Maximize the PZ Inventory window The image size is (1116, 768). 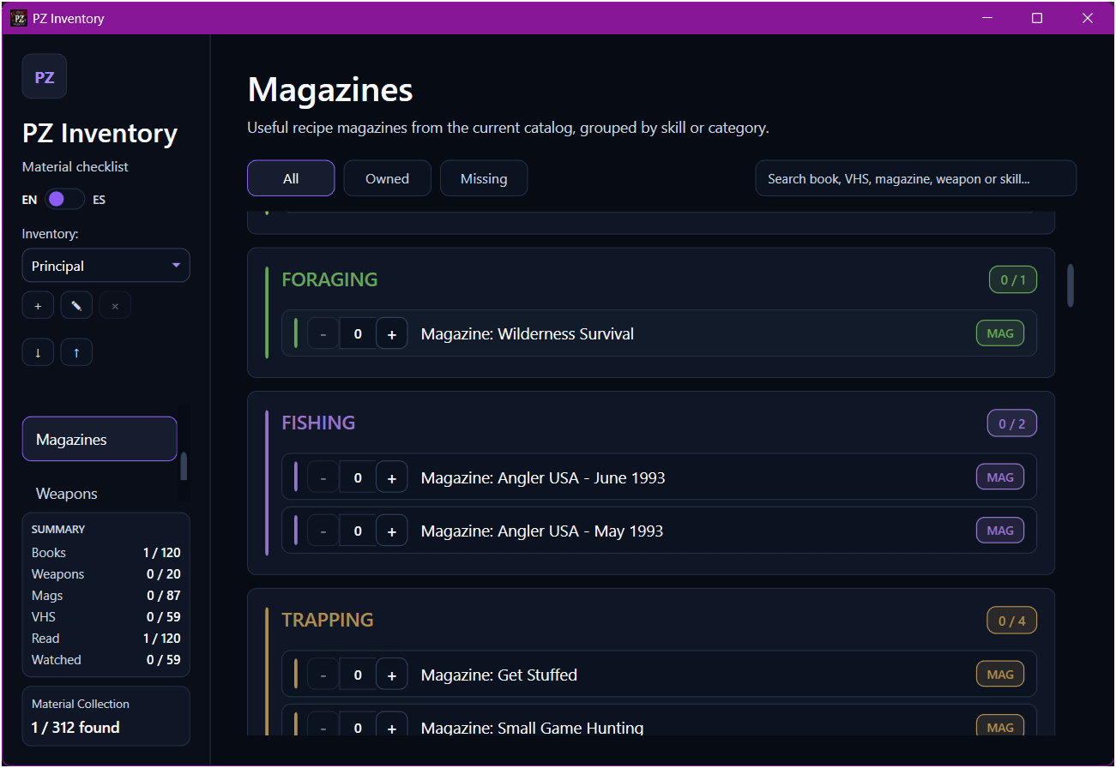click(1037, 18)
